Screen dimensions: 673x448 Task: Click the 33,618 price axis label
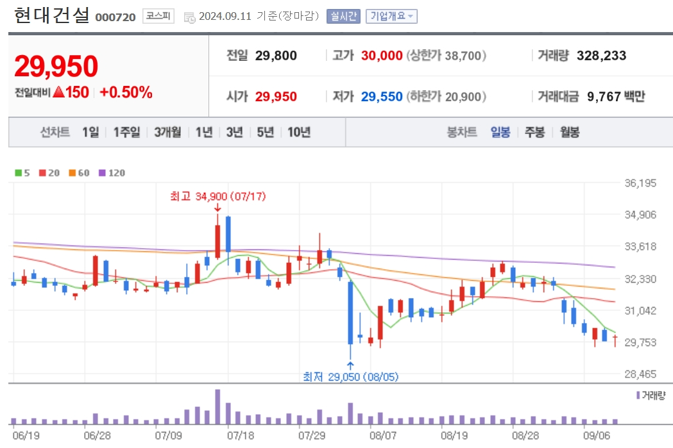pos(640,247)
